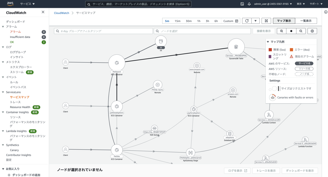
Task: Open AWS CloudShell from the top bar
Action: coord(242,4)
